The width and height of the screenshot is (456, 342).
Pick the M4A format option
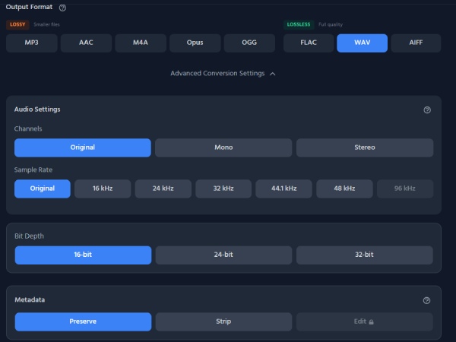[x=141, y=43]
